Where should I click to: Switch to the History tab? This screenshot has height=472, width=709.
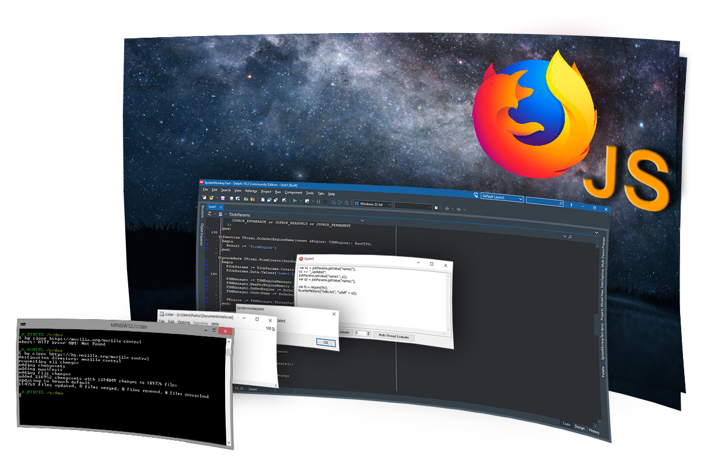click(x=593, y=431)
